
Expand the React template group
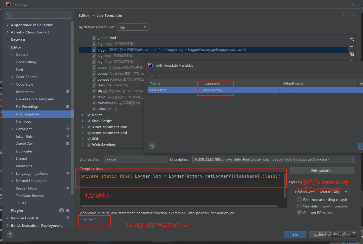83,115
